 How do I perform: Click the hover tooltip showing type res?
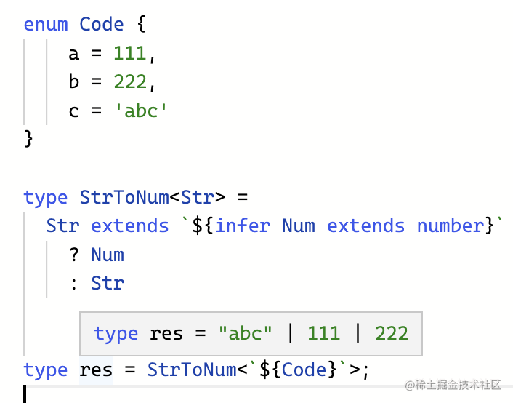click(x=251, y=334)
